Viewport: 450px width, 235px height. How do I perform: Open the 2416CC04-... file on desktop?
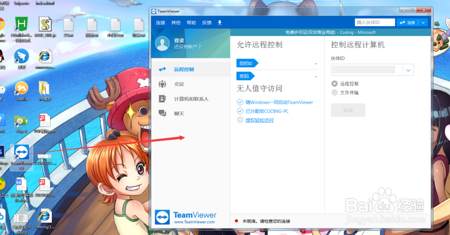click(45, 159)
